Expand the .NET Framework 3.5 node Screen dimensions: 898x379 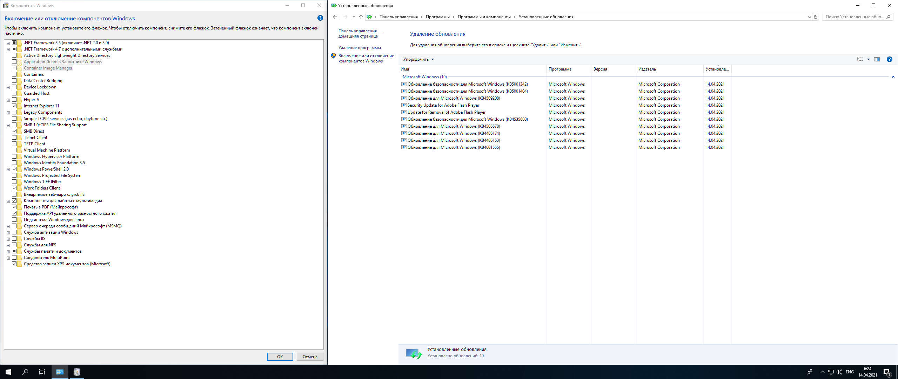click(8, 43)
